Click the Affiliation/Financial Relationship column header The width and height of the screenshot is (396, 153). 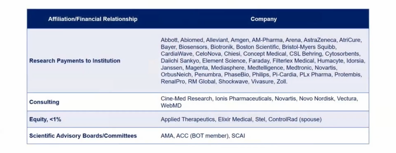[x=93, y=19]
